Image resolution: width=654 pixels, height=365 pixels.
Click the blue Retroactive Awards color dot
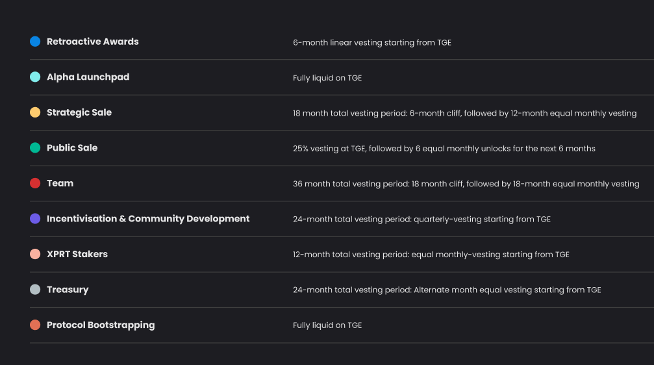(x=35, y=42)
